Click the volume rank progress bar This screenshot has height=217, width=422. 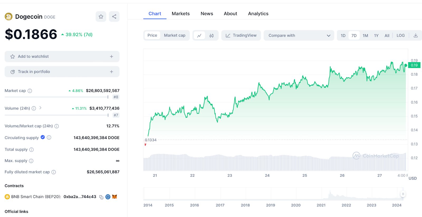pyautogui.click(x=57, y=115)
